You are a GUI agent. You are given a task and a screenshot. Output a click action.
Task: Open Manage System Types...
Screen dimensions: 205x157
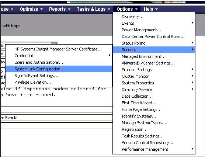point(154,123)
